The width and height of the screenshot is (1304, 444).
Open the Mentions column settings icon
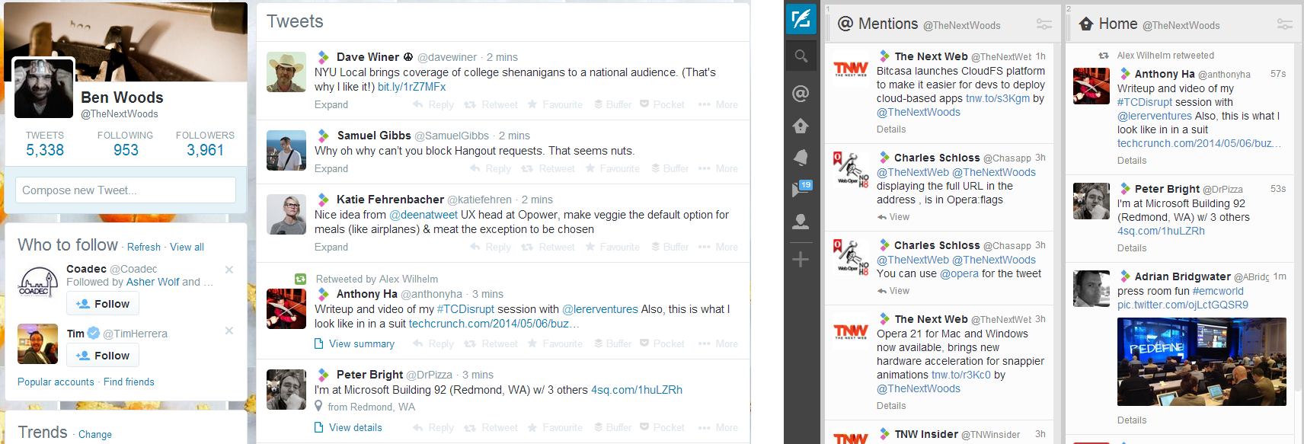click(x=1044, y=24)
